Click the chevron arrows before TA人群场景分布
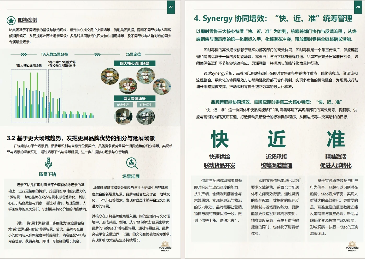The image size is (365, 259). click(24, 55)
